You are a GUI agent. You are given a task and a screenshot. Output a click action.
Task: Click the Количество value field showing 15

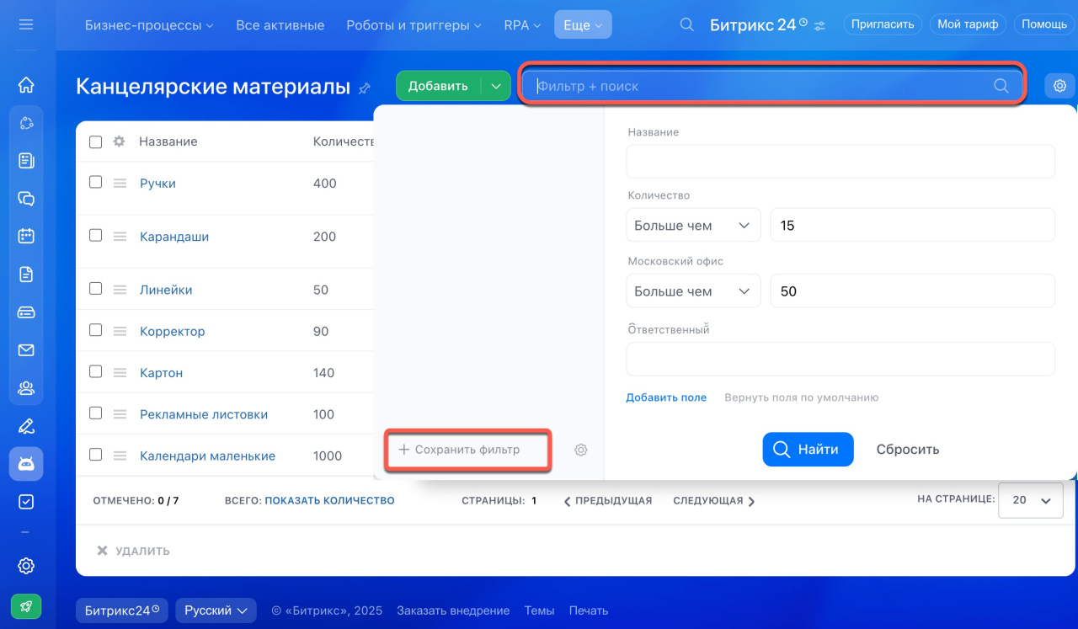coord(913,226)
